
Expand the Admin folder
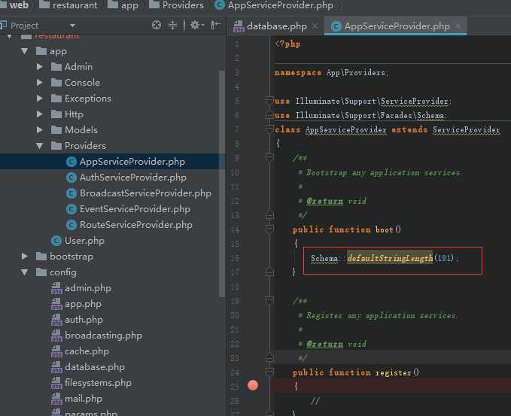pos(41,67)
